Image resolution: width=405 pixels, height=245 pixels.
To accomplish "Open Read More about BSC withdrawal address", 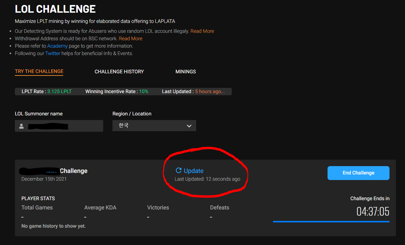I will click(x=130, y=39).
